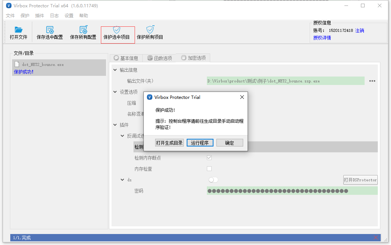Open the 保护 menu

click(x=25, y=16)
